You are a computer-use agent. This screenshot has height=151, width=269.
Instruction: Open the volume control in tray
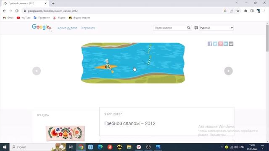(x=236, y=147)
